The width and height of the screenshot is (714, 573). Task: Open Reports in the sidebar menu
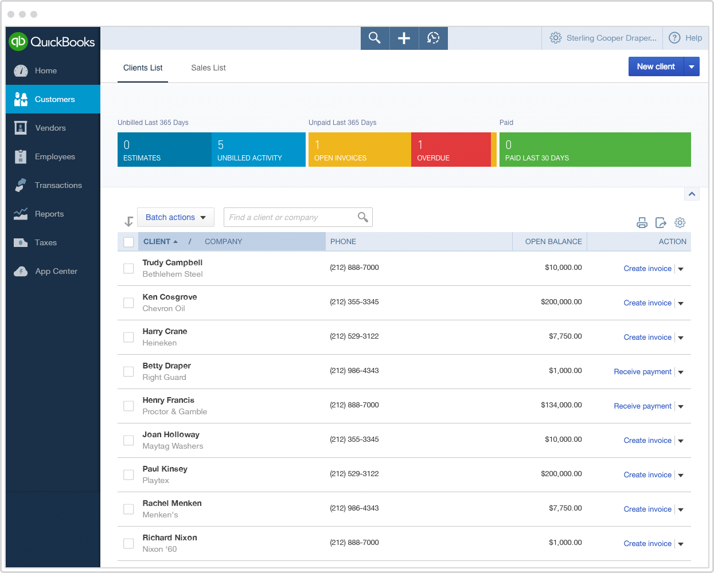(x=53, y=214)
